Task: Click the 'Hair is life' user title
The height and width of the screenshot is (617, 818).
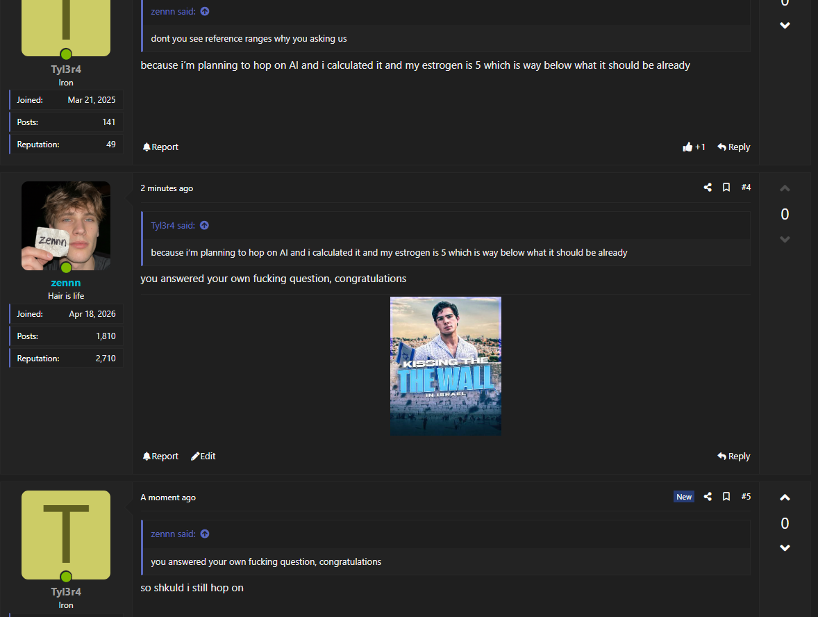Action: point(66,296)
